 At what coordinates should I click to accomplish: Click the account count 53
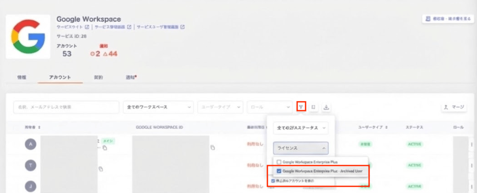(67, 54)
